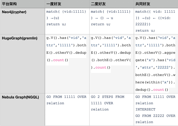The width and height of the screenshot is (178, 126).
Task: Click the INTERSECT keyword in Nebula query
Action: [145, 109]
